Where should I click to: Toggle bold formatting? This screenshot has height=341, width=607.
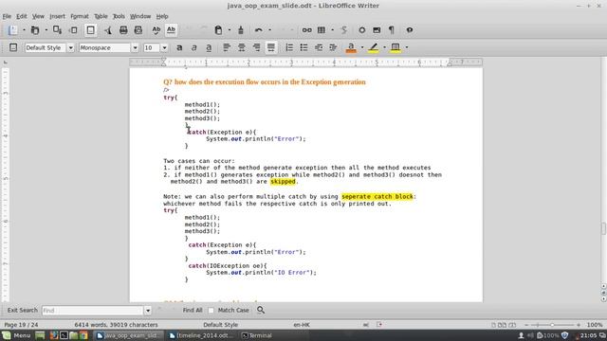coord(179,47)
